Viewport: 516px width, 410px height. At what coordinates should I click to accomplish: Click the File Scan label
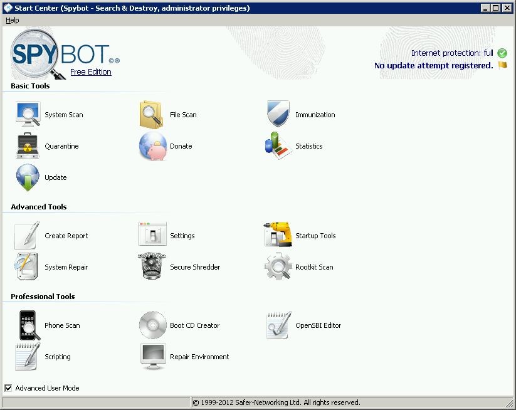click(183, 115)
